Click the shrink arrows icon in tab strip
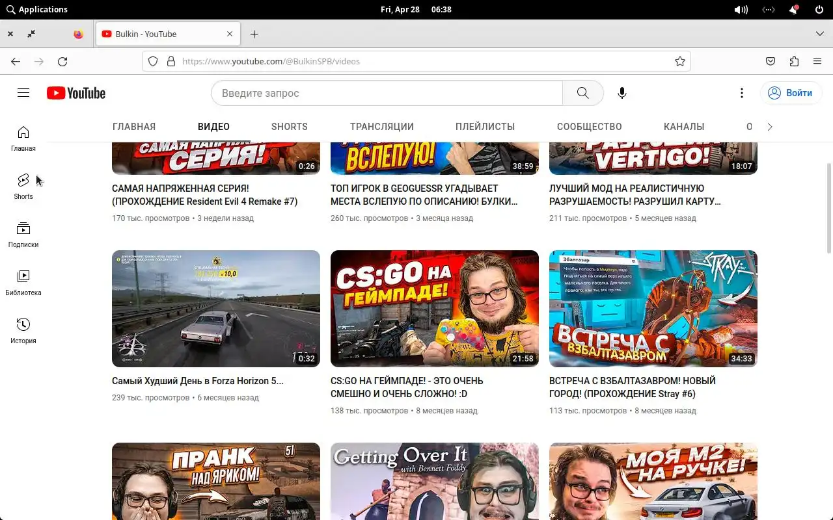The width and height of the screenshot is (833, 520). click(31, 34)
